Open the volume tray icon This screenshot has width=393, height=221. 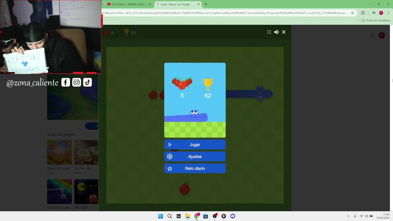pyautogui.click(x=366, y=216)
